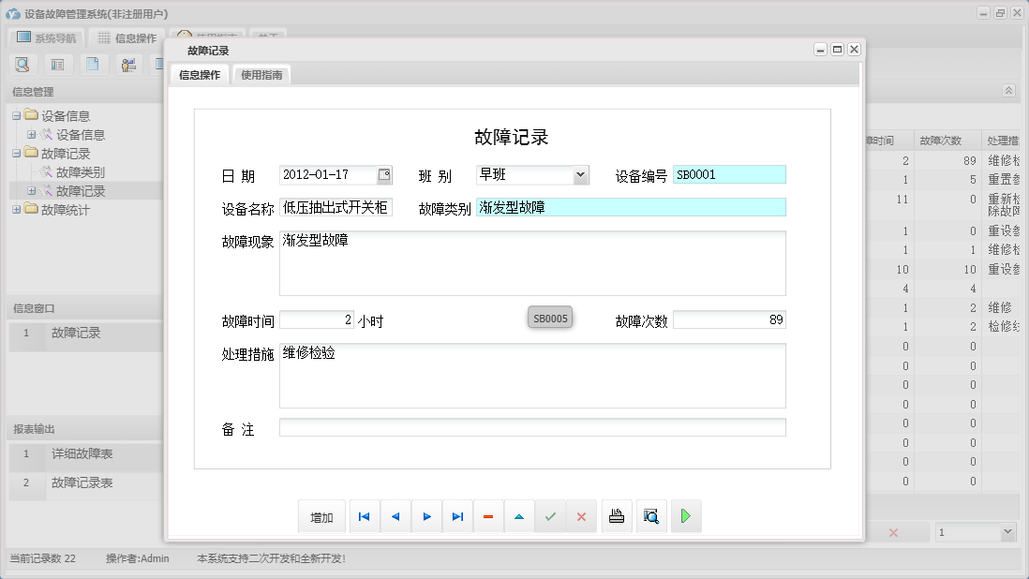Open print via the printer icon

[x=617, y=515]
